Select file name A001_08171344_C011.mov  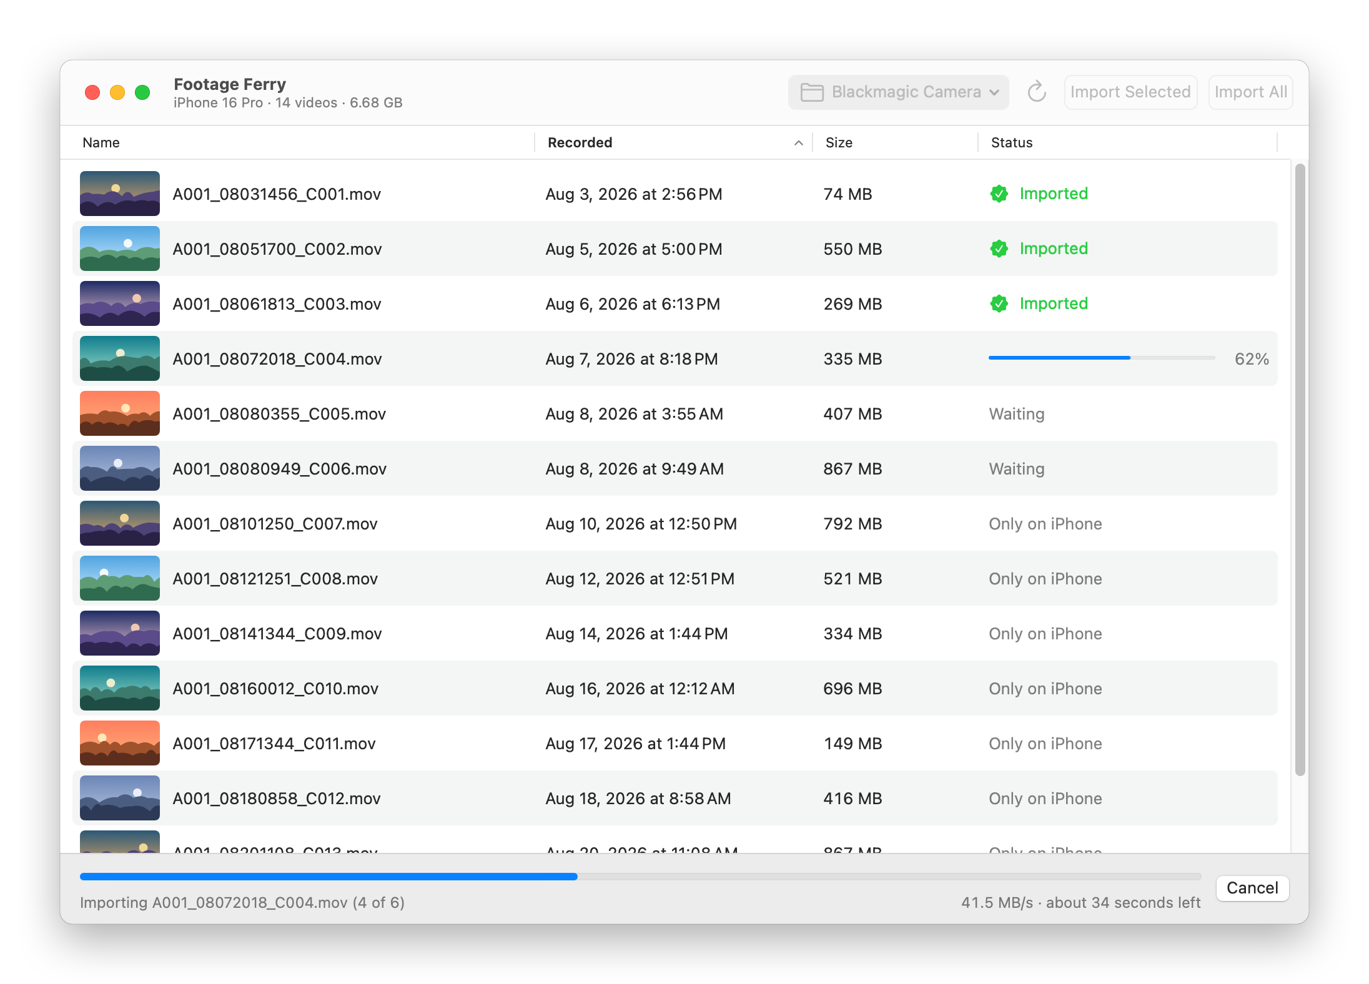click(x=274, y=744)
